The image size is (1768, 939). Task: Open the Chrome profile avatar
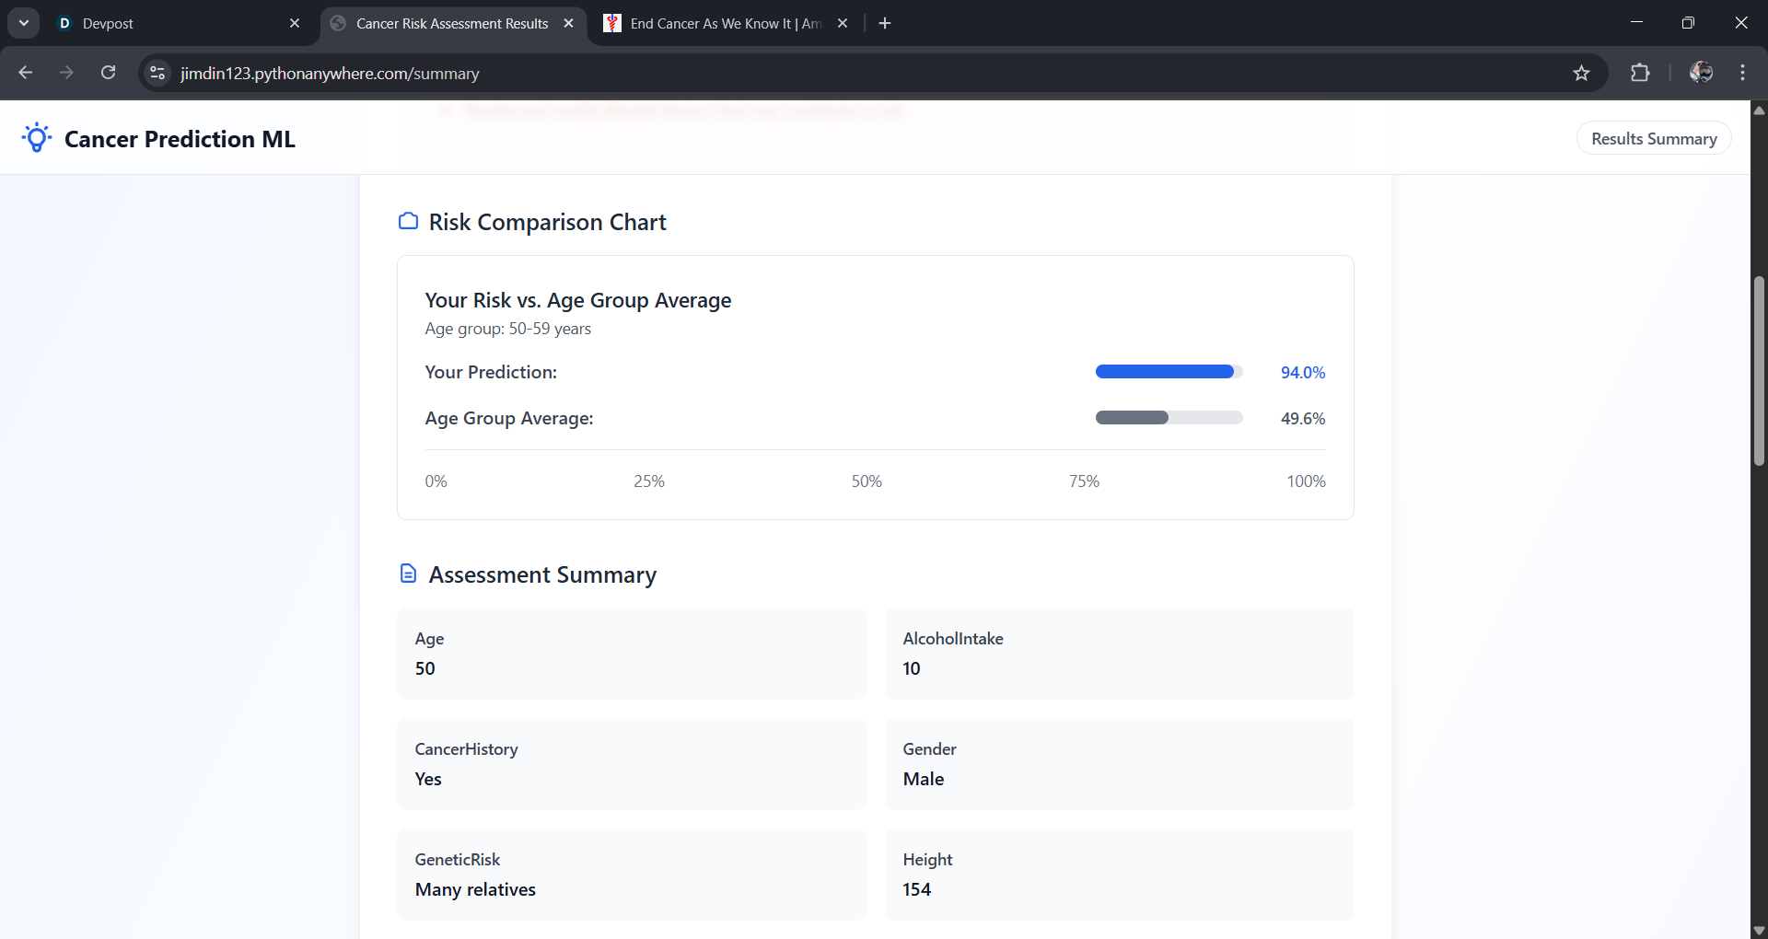1701,73
